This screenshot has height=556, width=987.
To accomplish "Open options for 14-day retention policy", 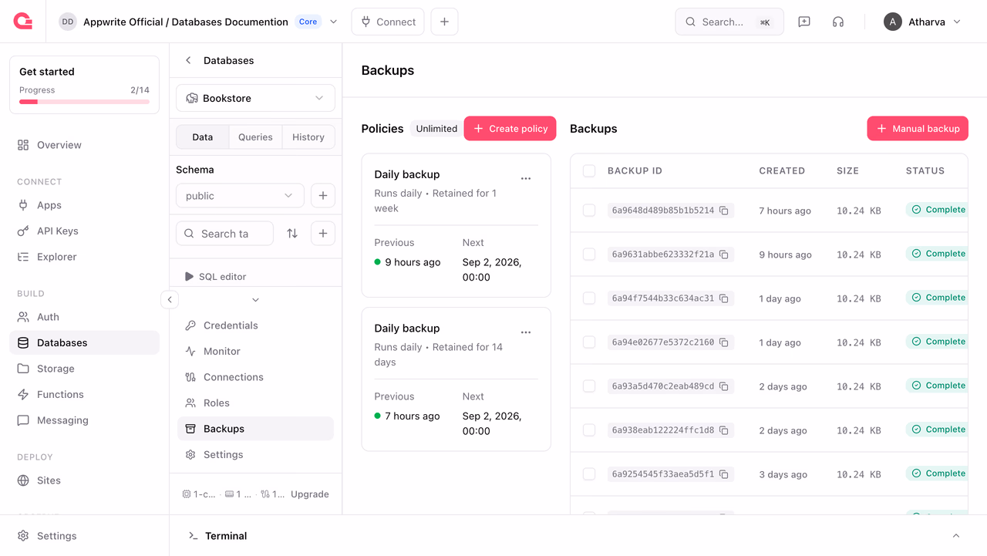I will point(526,332).
